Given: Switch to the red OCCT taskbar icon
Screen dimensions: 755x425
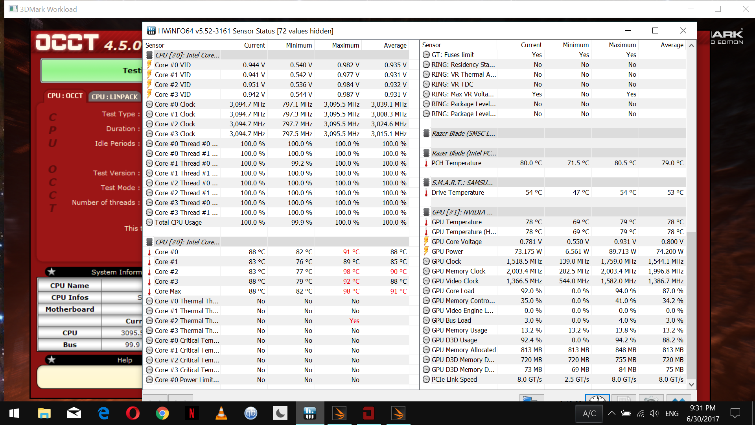Looking at the screenshot, I should point(368,413).
